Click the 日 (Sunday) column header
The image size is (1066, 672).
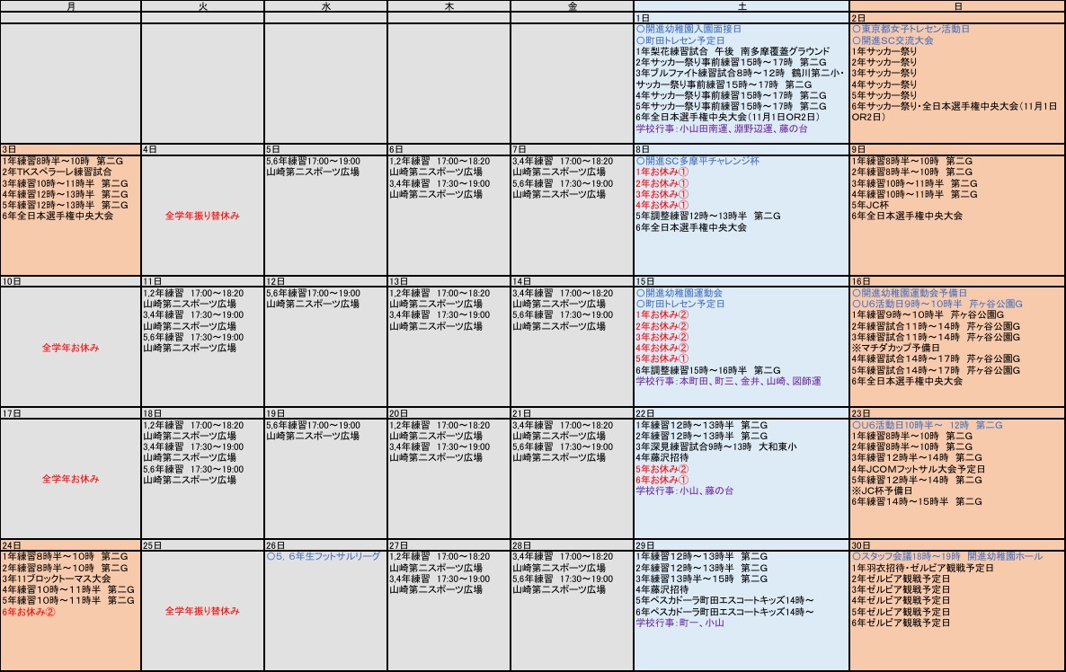coord(957,6)
